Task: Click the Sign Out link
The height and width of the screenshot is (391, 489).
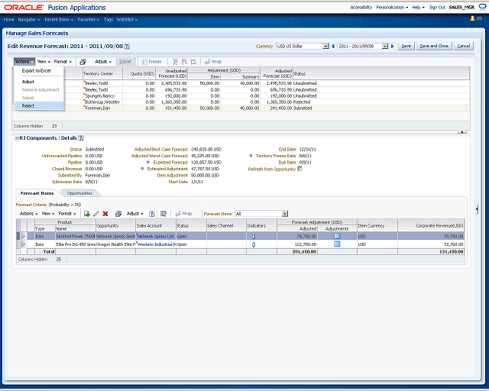Action: pos(437,7)
